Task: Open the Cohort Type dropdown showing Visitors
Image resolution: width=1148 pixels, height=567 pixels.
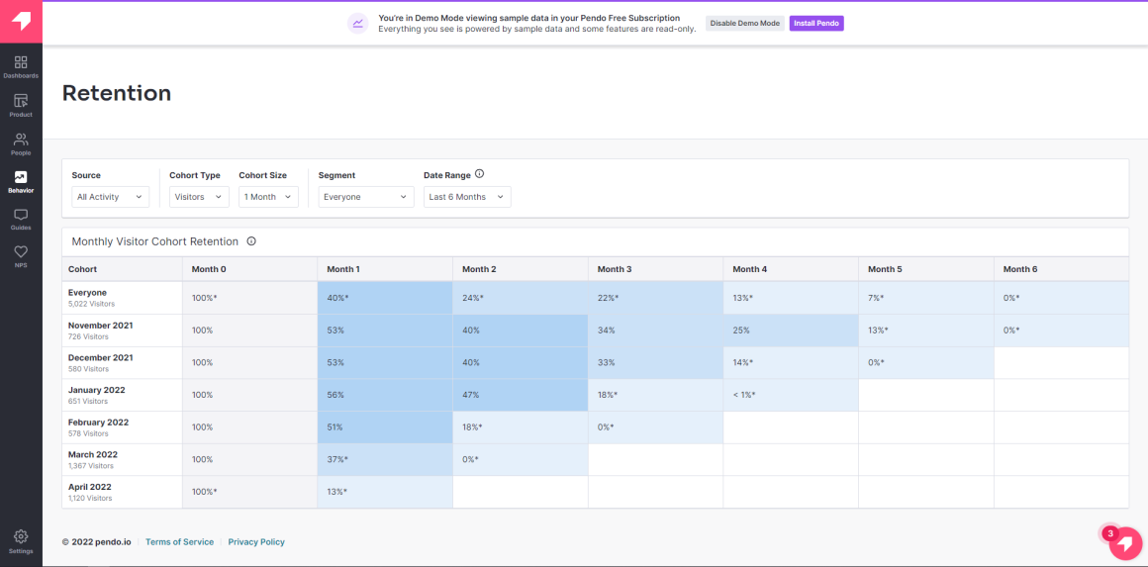Action: [x=199, y=197]
